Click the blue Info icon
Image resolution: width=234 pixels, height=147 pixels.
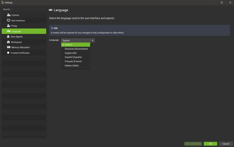coord(52,28)
